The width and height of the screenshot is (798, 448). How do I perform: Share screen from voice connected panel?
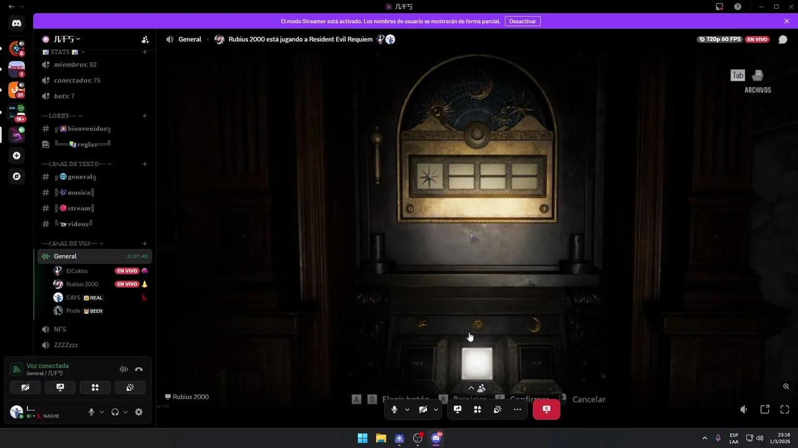[60, 387]
